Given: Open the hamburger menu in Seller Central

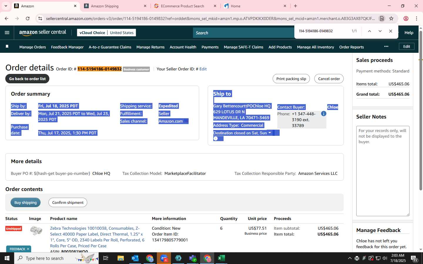Looking at the screenshot, I should 7,33.
